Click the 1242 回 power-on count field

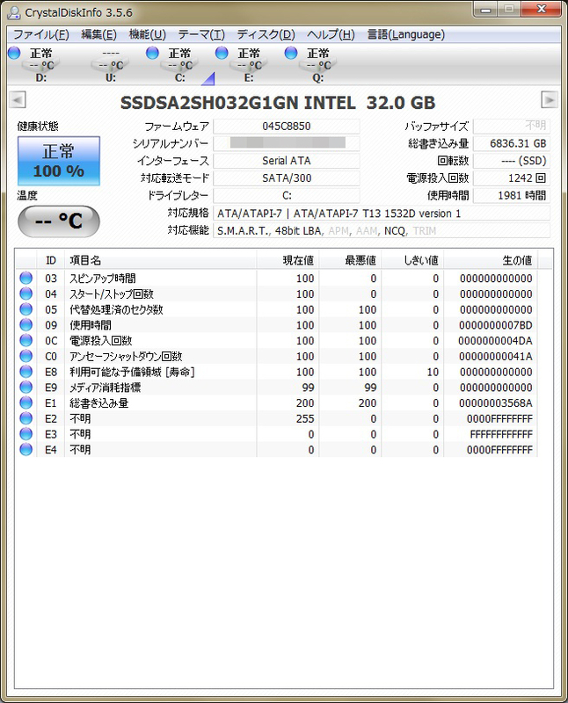(x=512, y=178)
